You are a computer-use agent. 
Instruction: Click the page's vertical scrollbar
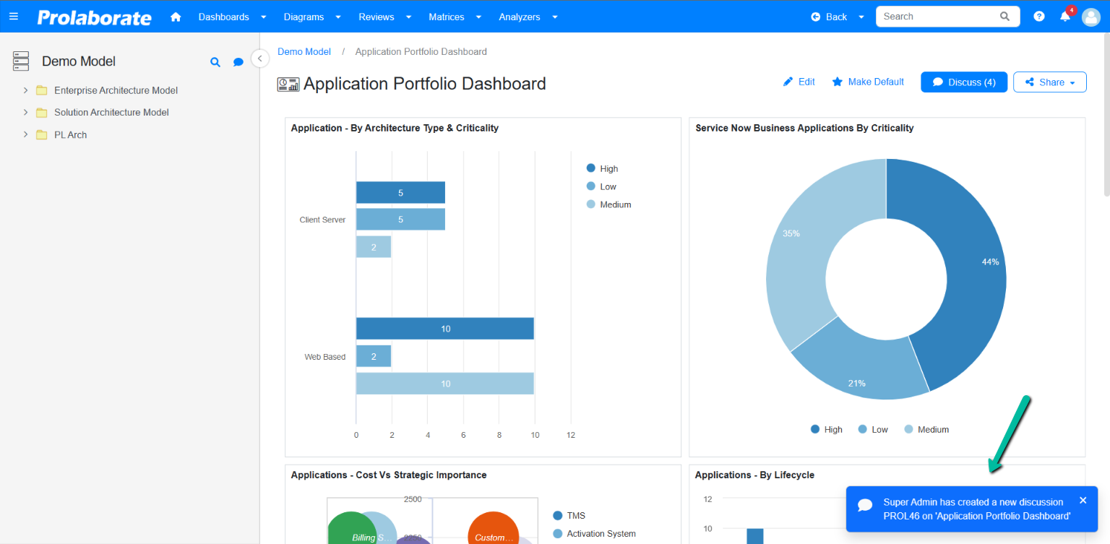pyautogui.click(x=1106, y=116)
